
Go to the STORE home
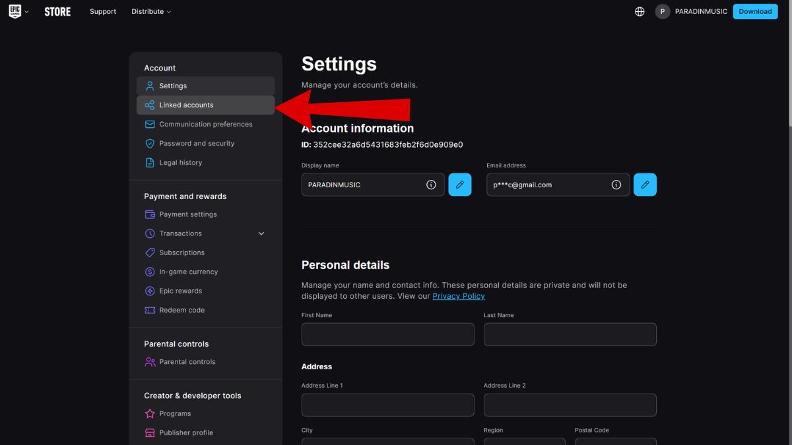point(57,11)
